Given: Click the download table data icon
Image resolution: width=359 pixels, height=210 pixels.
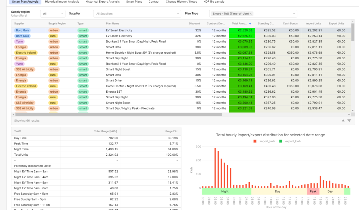Looking at the screenshot, I should tap(343, 121).
